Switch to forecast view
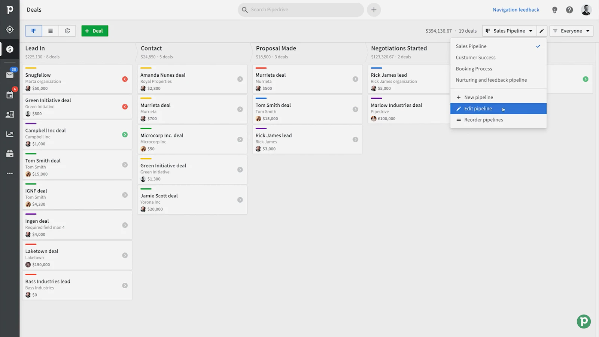The image size is (599, 337). click(67, 31)
